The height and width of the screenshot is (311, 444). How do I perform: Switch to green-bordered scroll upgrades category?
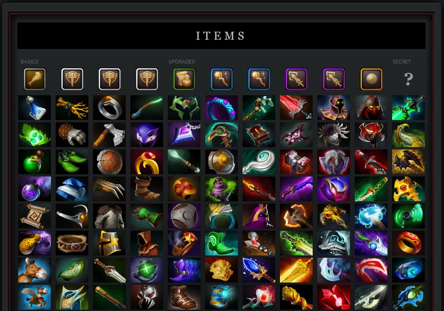pyautogui.click(x=184, y=79)
